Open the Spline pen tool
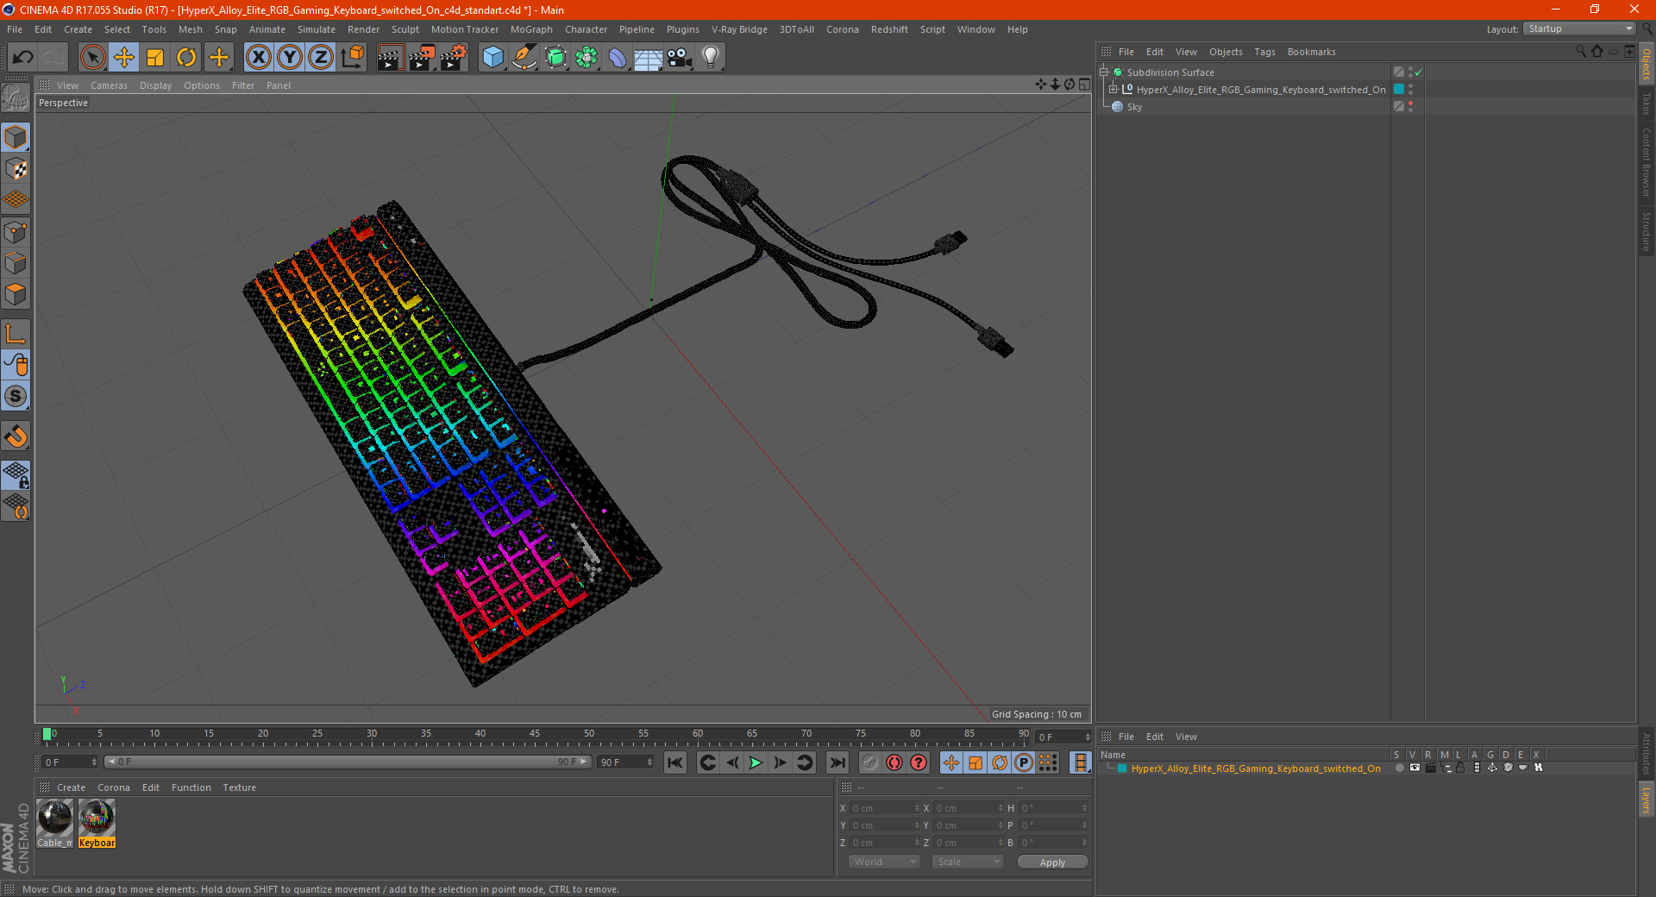The width and height of the screenshot is (1656, 897). click(x=524, y=58)
